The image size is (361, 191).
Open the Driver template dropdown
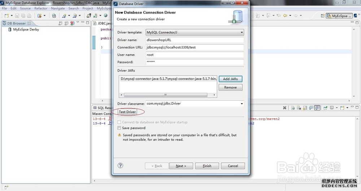pos(195,32)
